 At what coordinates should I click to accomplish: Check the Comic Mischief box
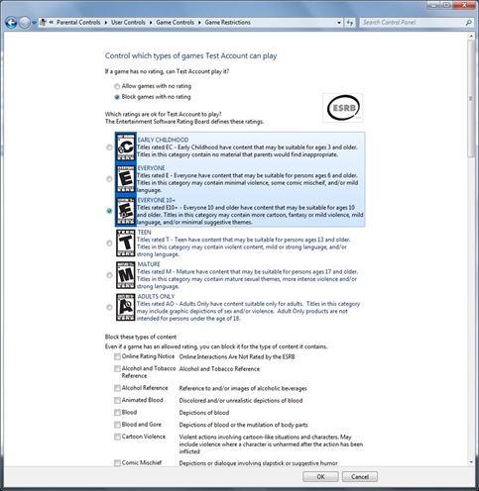click(x=117, y=463)
